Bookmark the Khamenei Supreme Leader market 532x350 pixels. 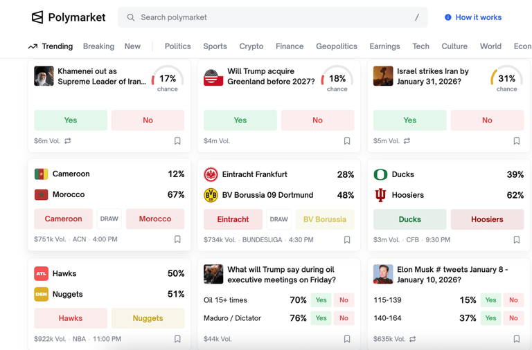click(177, 141)
